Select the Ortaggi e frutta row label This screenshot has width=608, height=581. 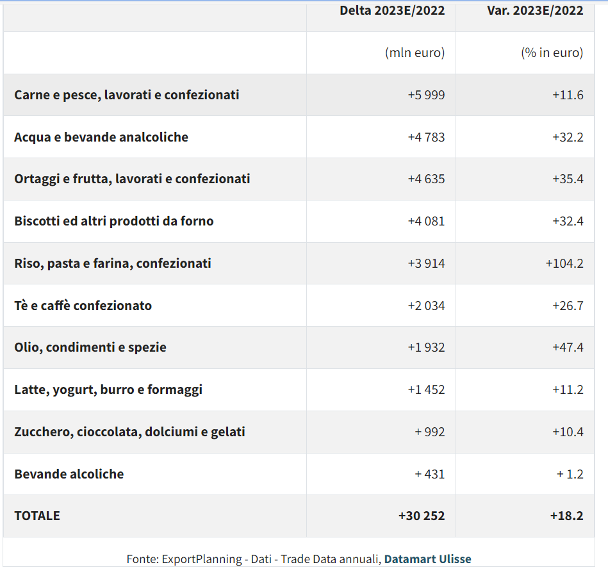132,179
